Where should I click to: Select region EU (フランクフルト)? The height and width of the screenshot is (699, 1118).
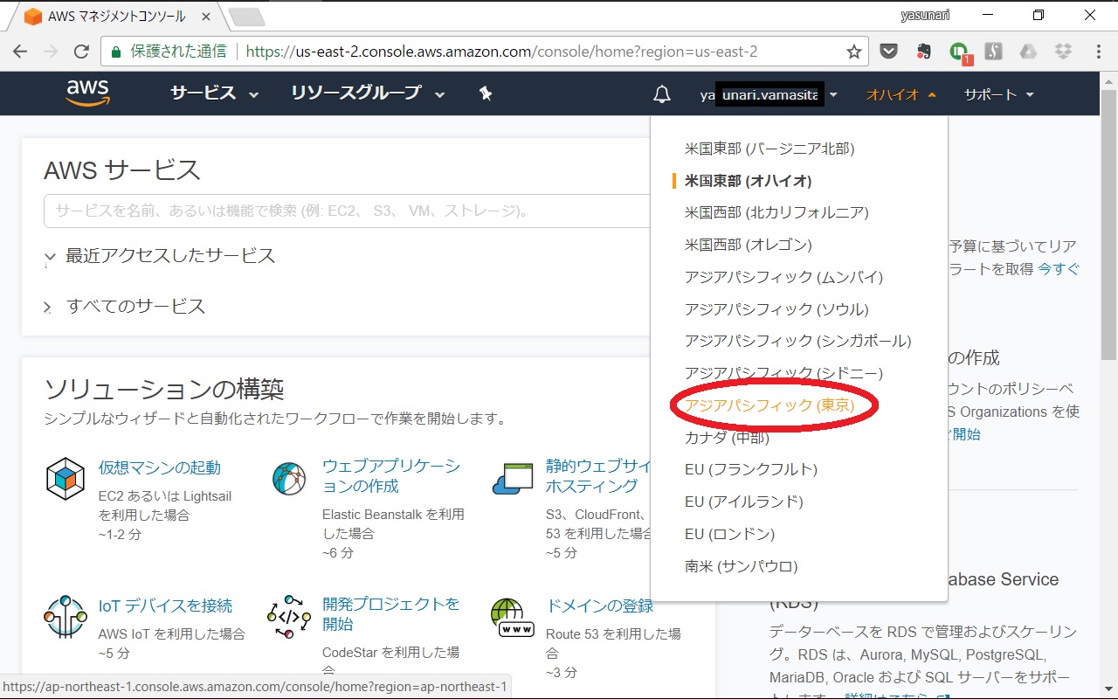(x=751, y=469)
